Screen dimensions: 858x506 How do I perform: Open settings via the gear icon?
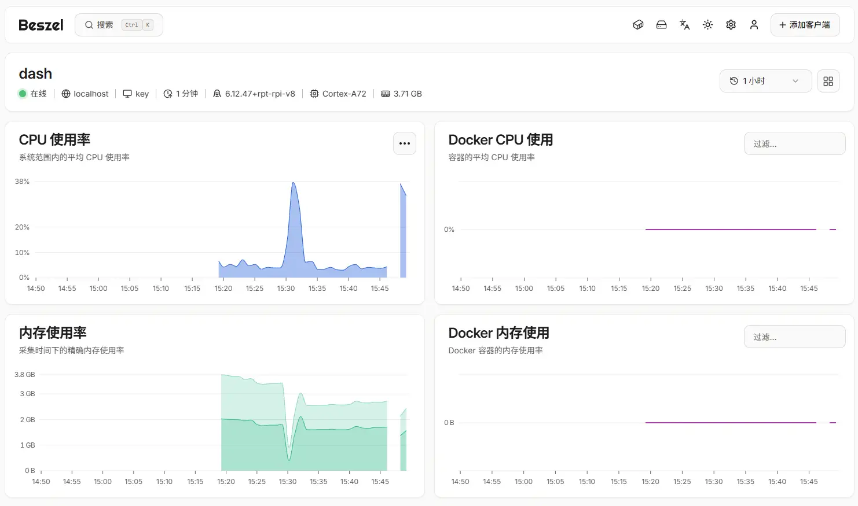click(x=731, y=25)
